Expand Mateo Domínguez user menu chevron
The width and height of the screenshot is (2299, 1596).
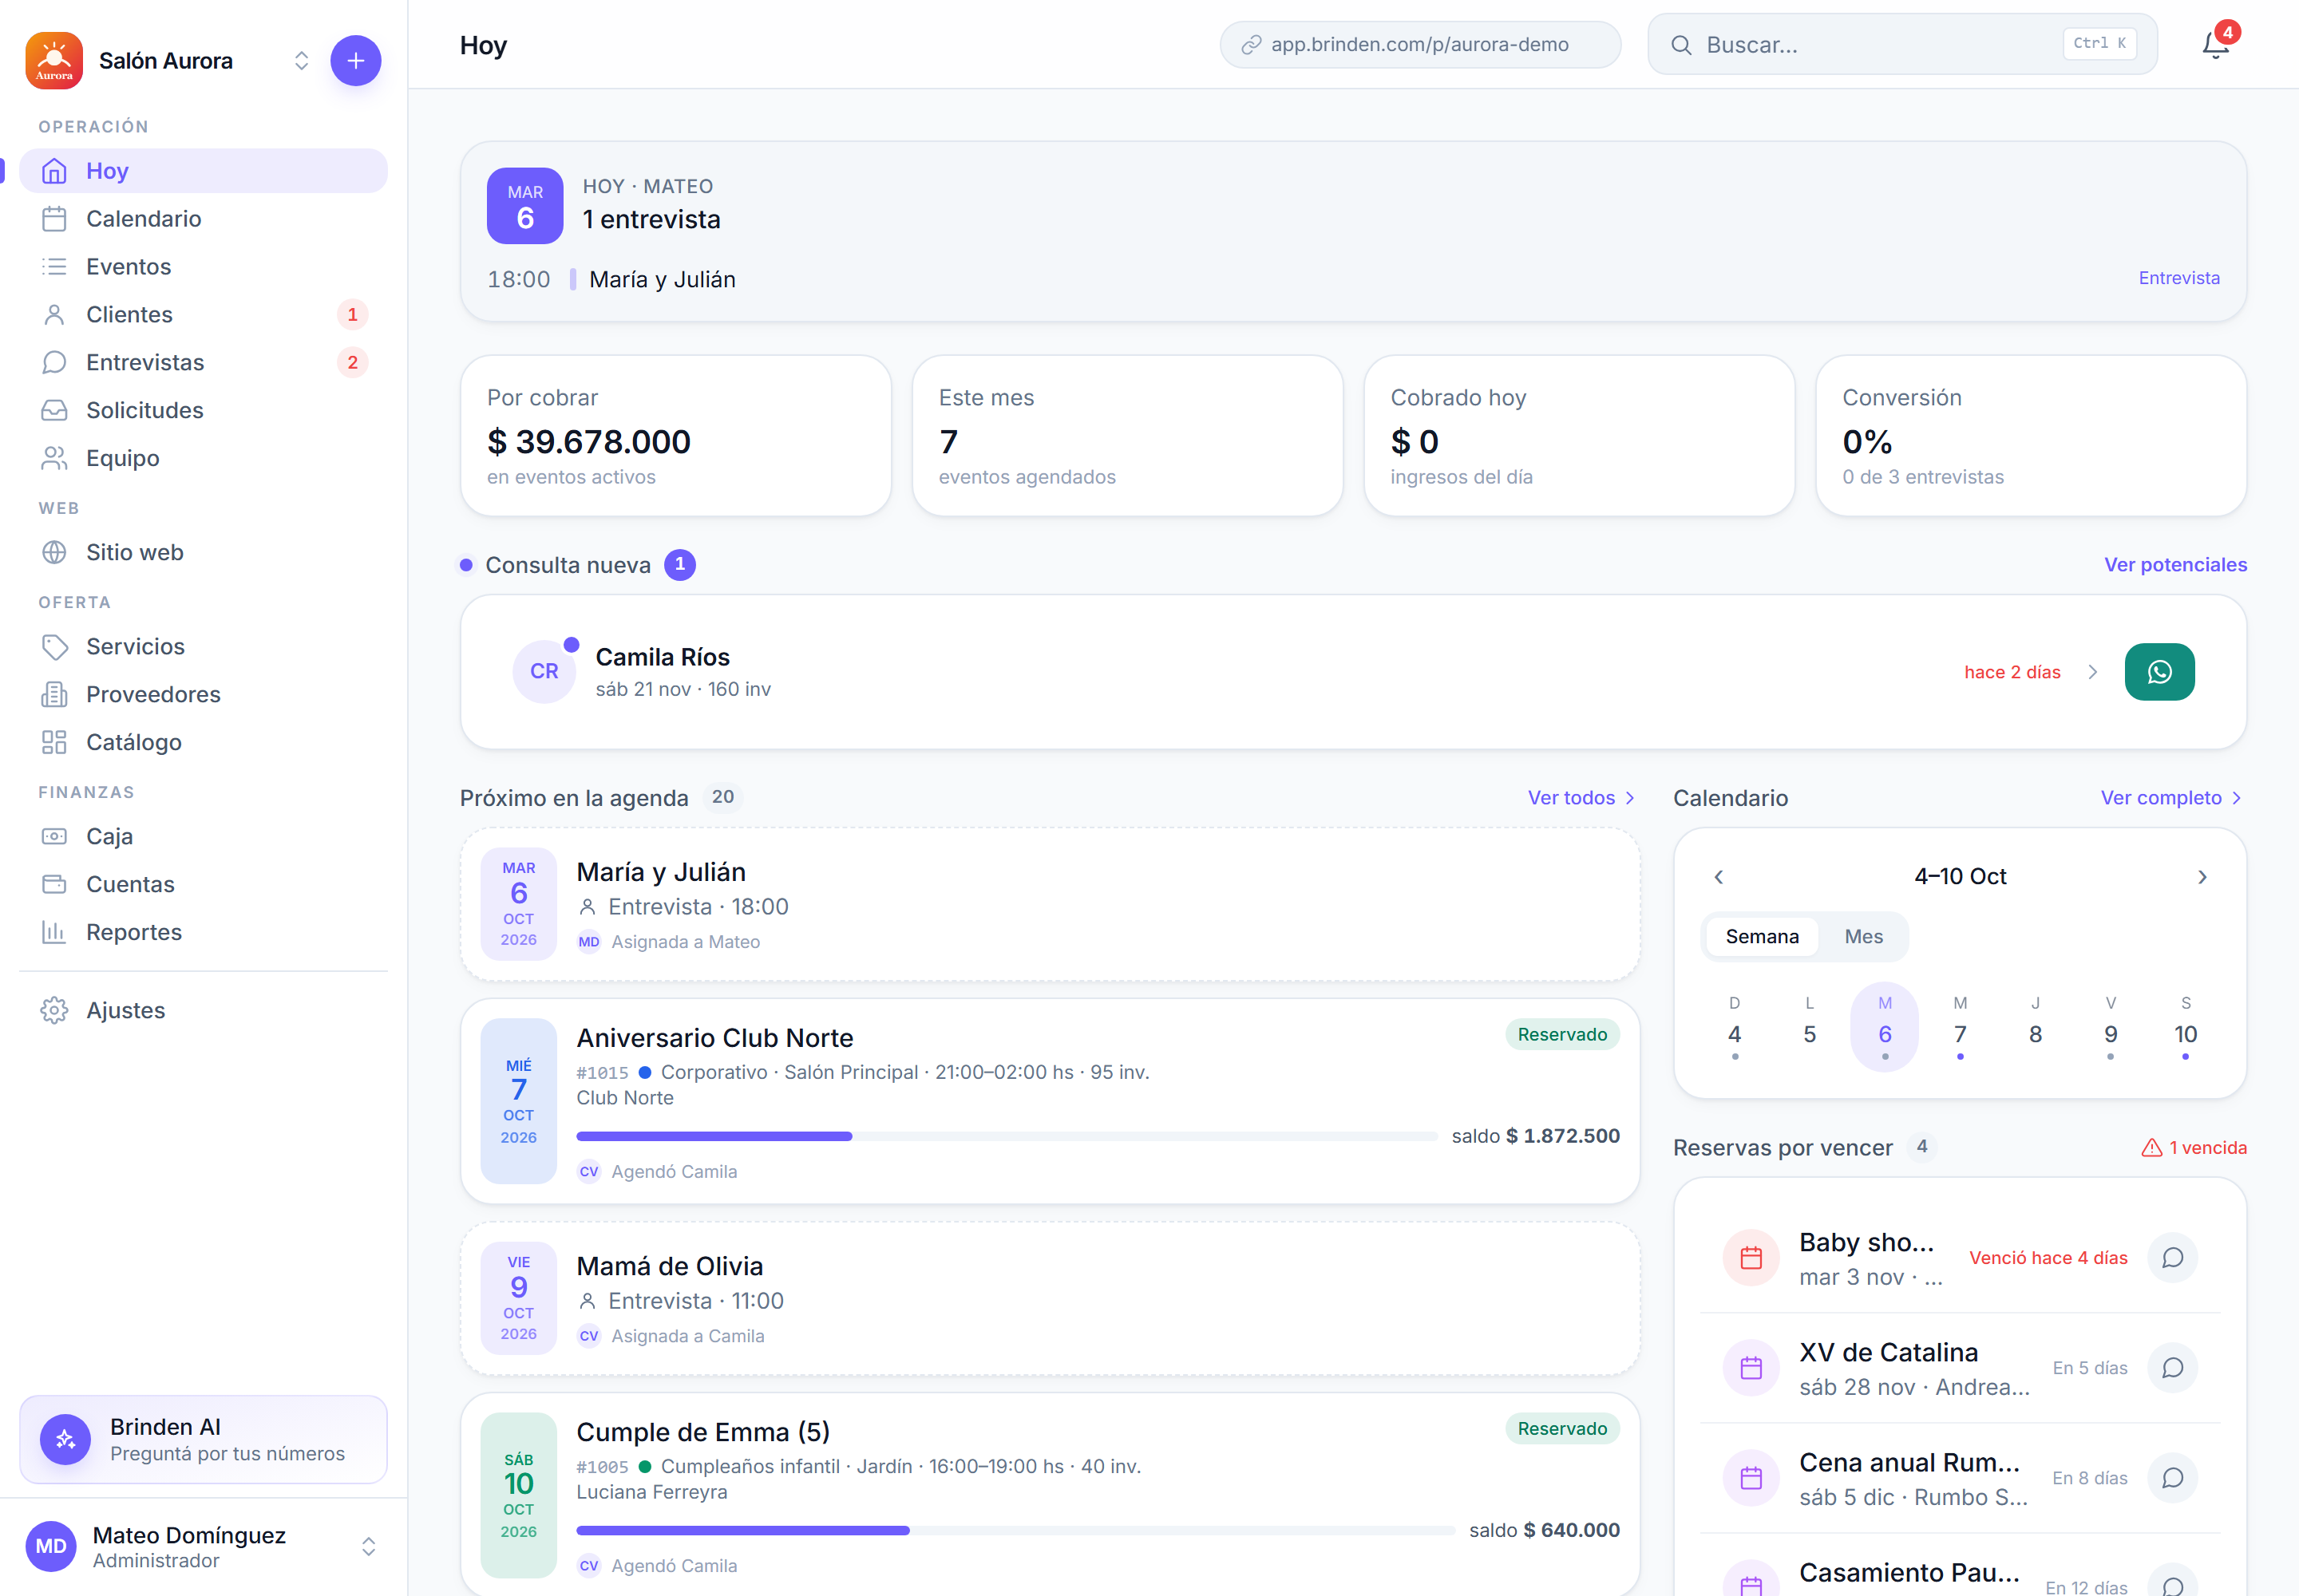point(368,1547)
